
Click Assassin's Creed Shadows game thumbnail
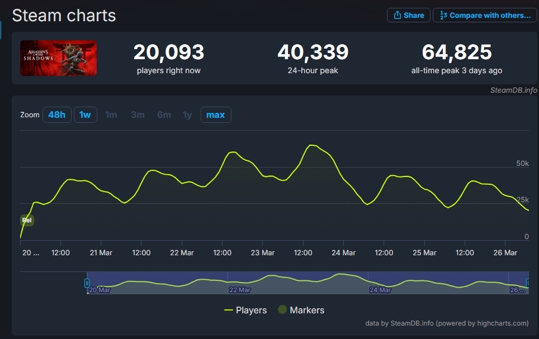[x=58, y=58]
